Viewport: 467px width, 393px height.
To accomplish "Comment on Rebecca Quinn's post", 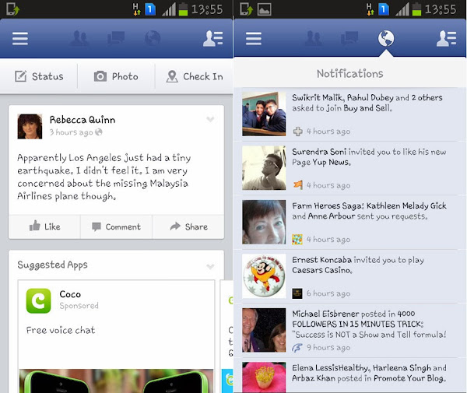I will click(x=116, y=226).
